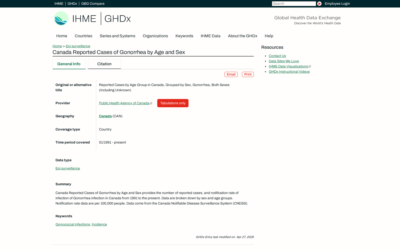Click the external link icon beside IHME Data Visualizations
The image size is (400, 250).
[x=310, y=66]
